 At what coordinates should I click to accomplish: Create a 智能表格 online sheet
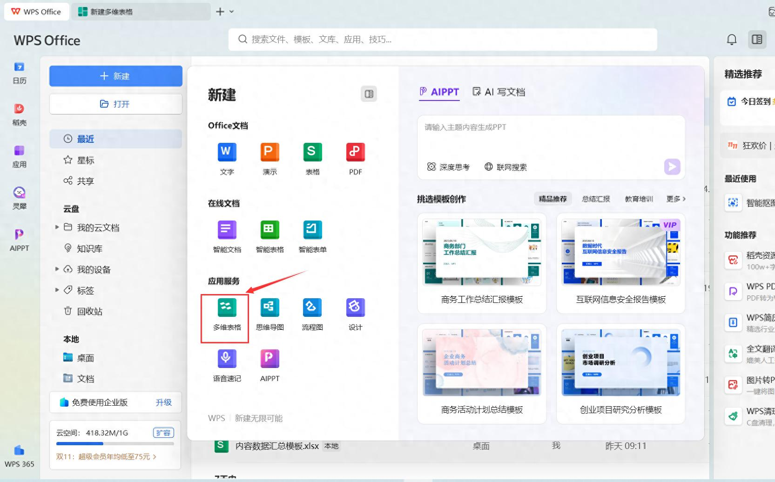pos(270,237)
